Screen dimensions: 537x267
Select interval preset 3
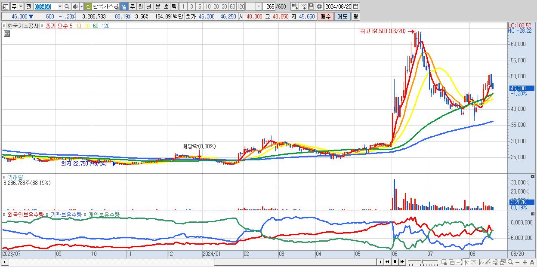click(x=191, y=6)
